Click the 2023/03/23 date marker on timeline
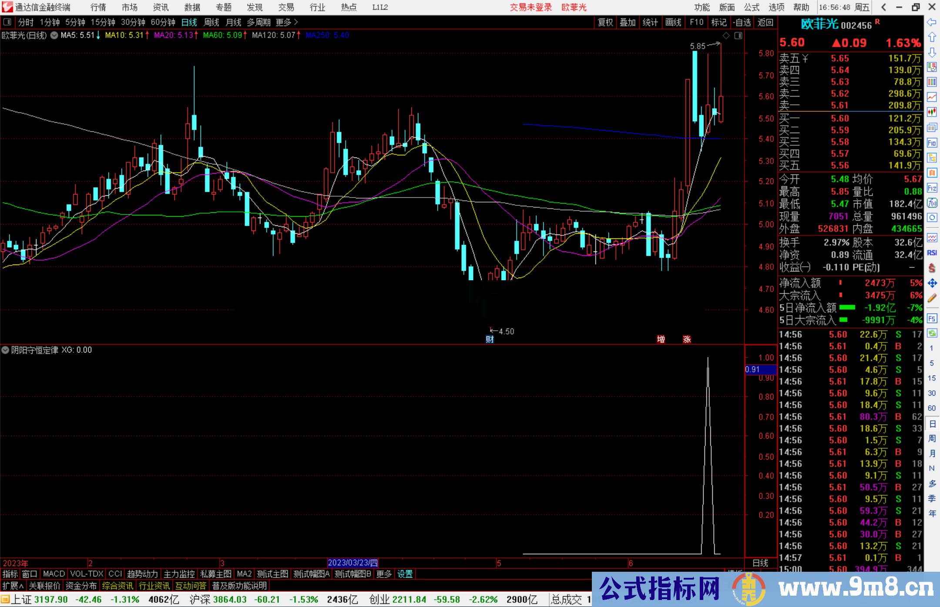Viewport: 940px width, 607px height. tap(353, 563)
